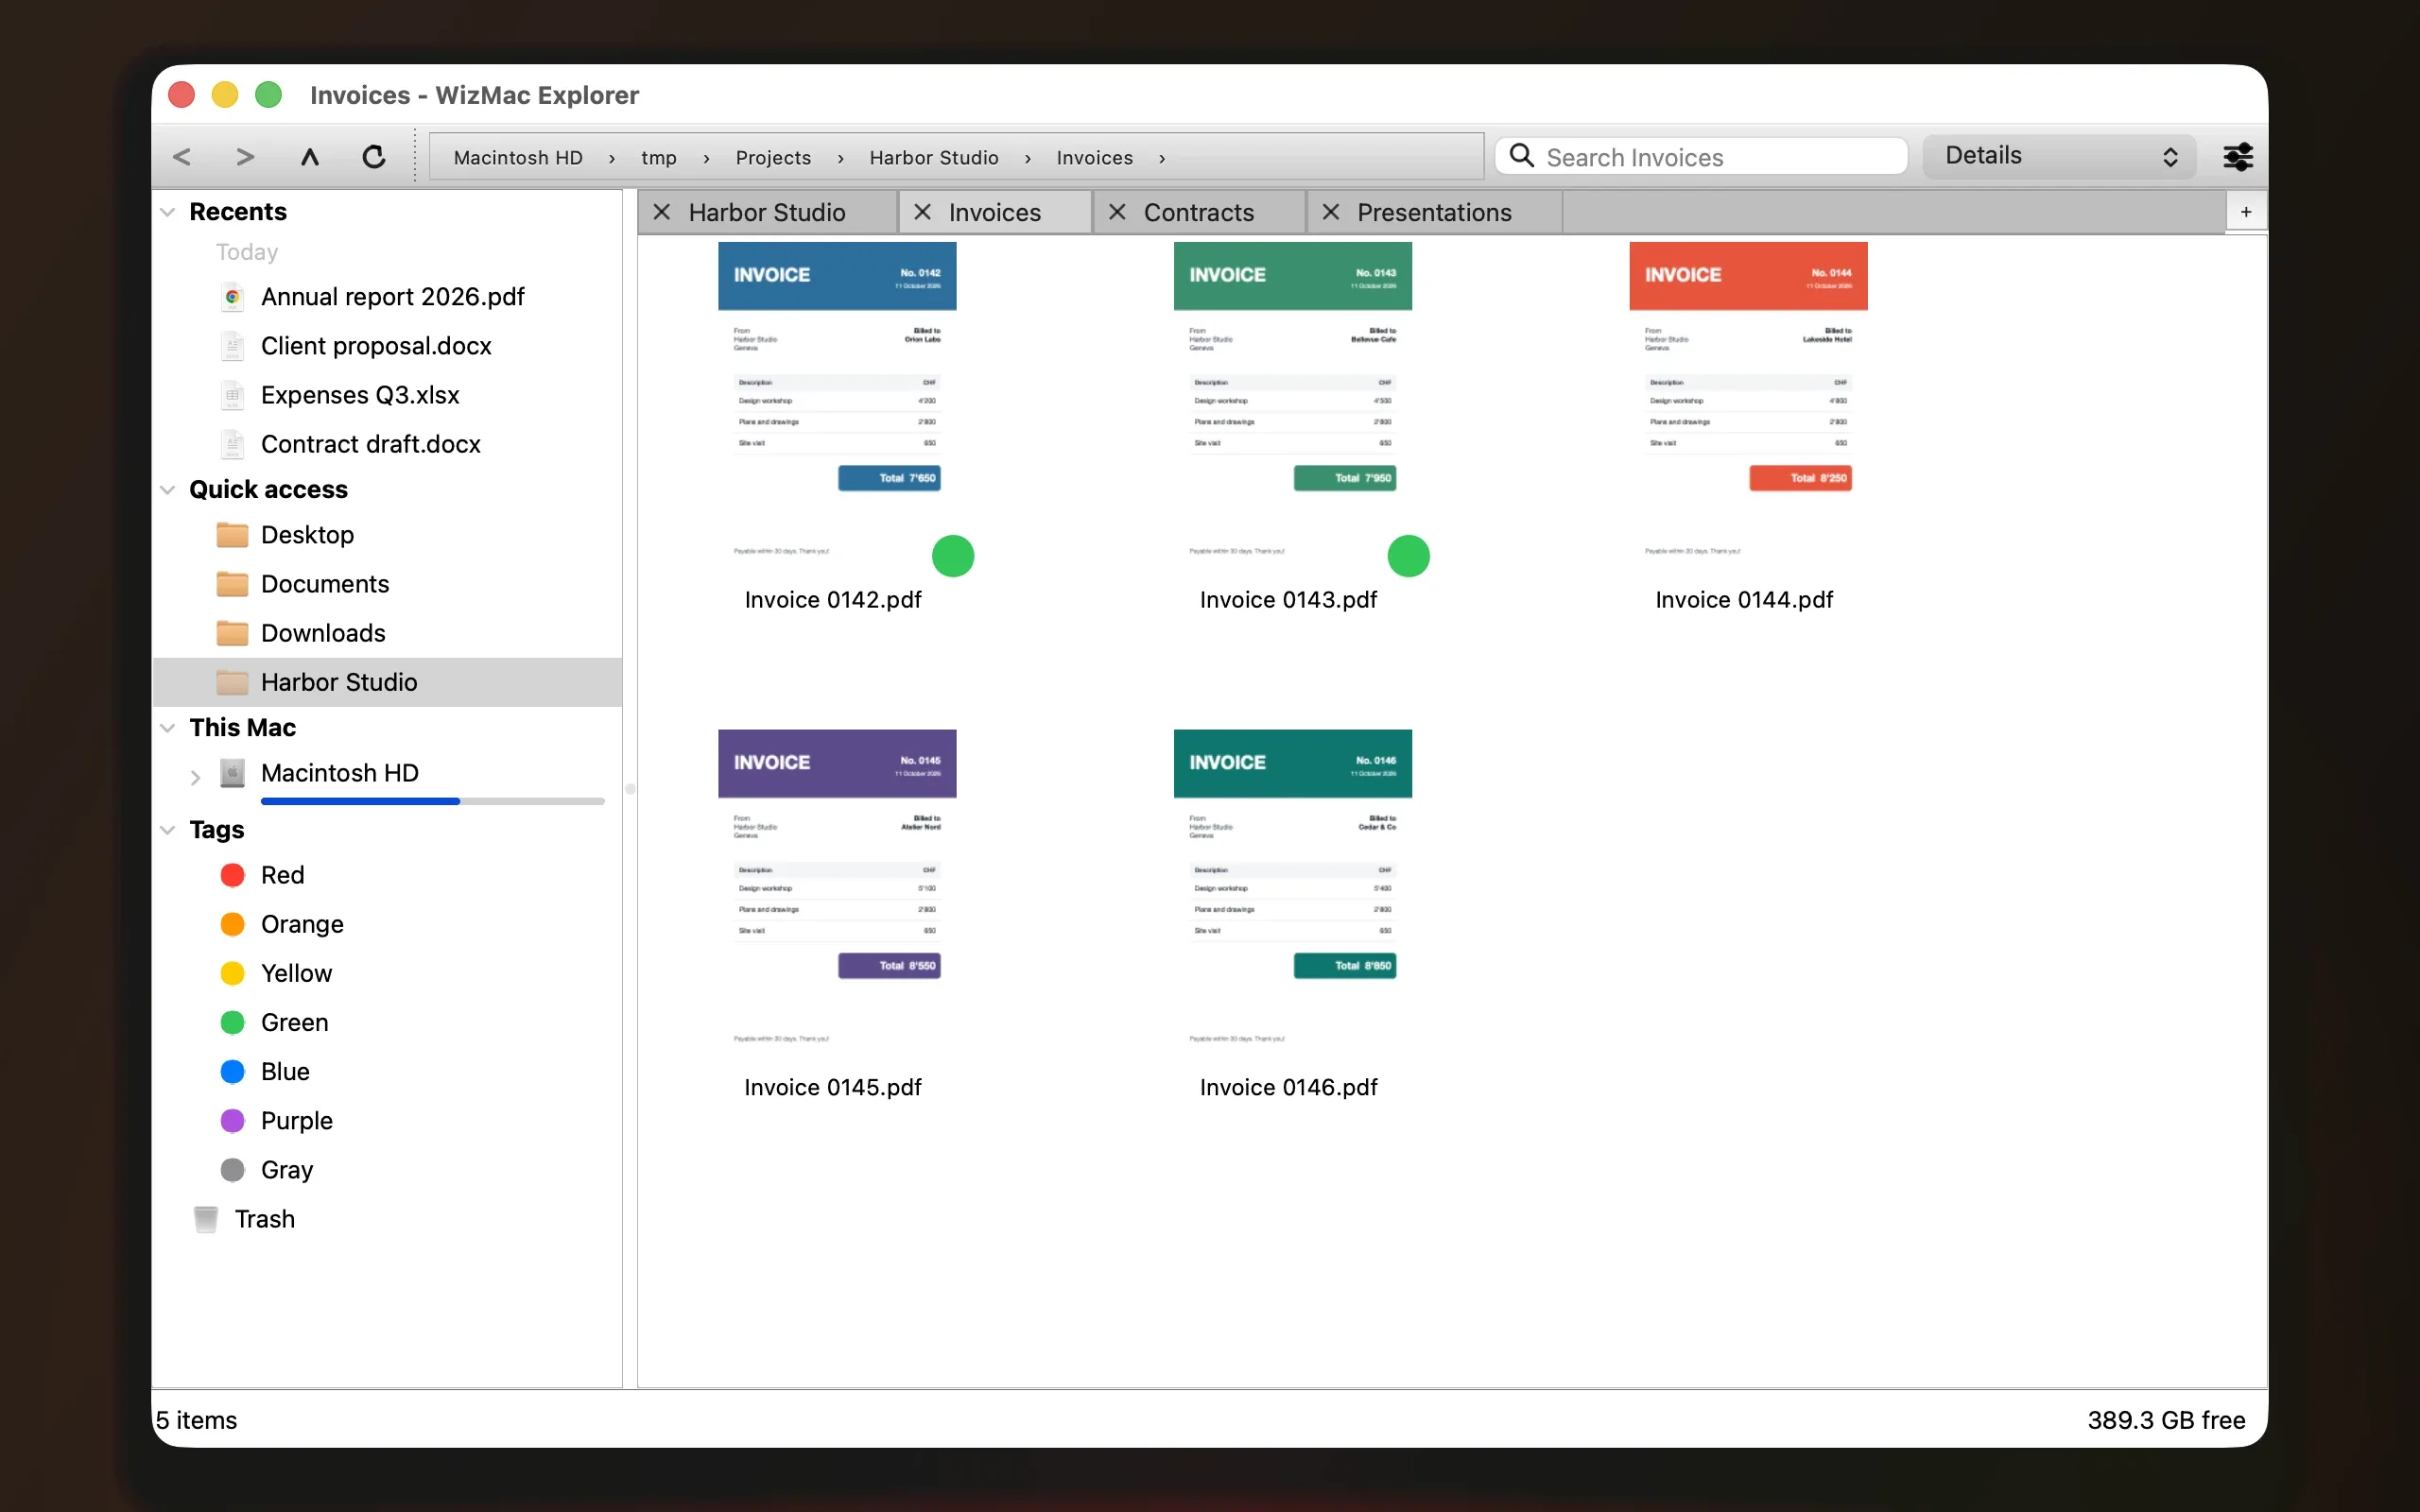Open Client proposal.docx from Recents
This screenshot has height=1512, width=2420.
click(376, 346)
